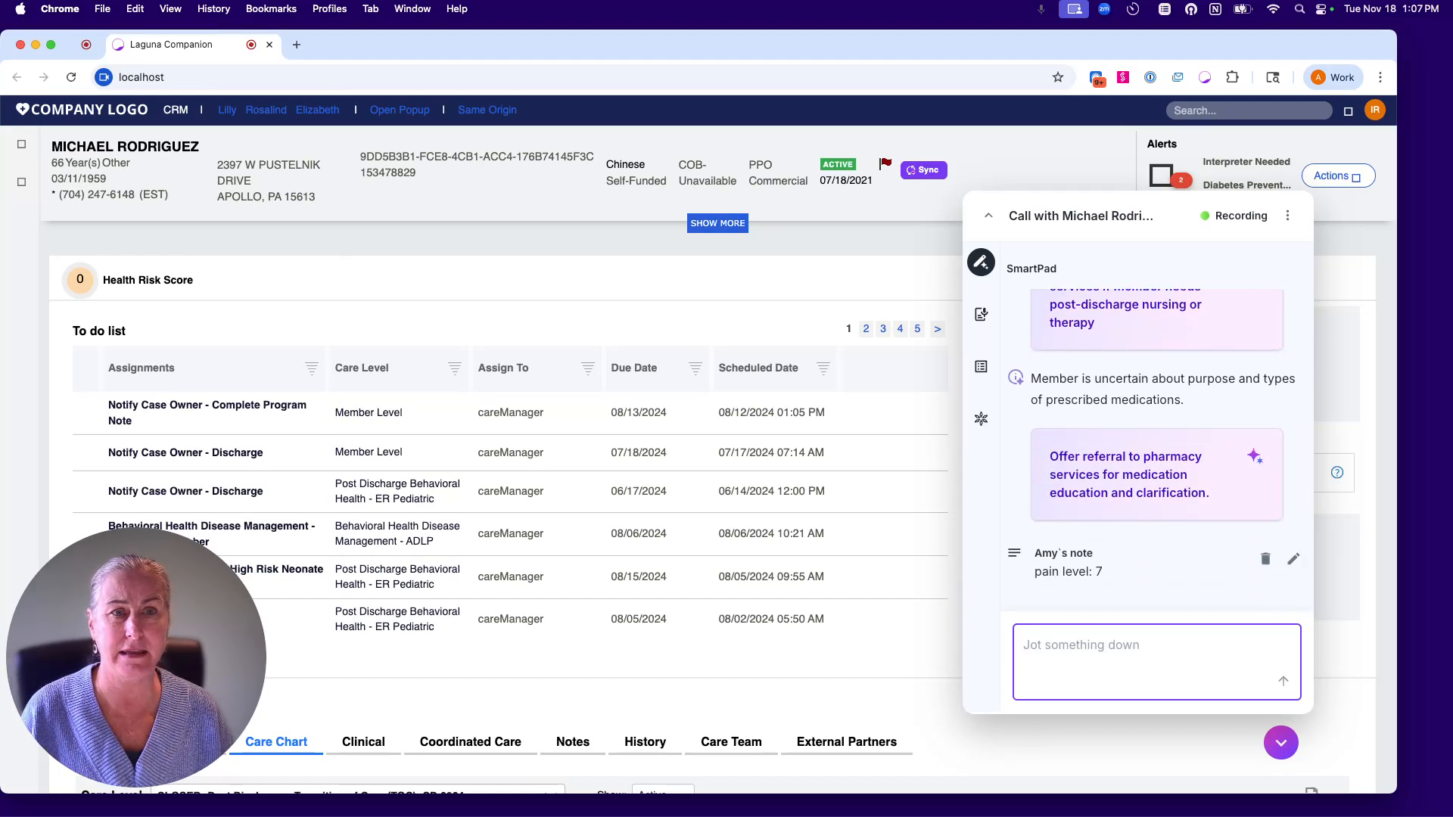The width and height of the screenshot is (1453, 817).
Task: Click the AI sparkle icon in sidebar
Action: pyautogui.click(x=981, y=418)
